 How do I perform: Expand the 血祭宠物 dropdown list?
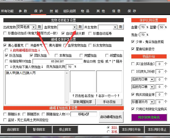click(74, 27)
